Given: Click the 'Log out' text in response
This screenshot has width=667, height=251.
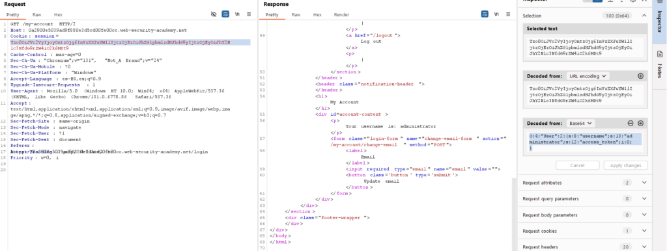Looking at the screenshot, I should [x=371, y=42].
